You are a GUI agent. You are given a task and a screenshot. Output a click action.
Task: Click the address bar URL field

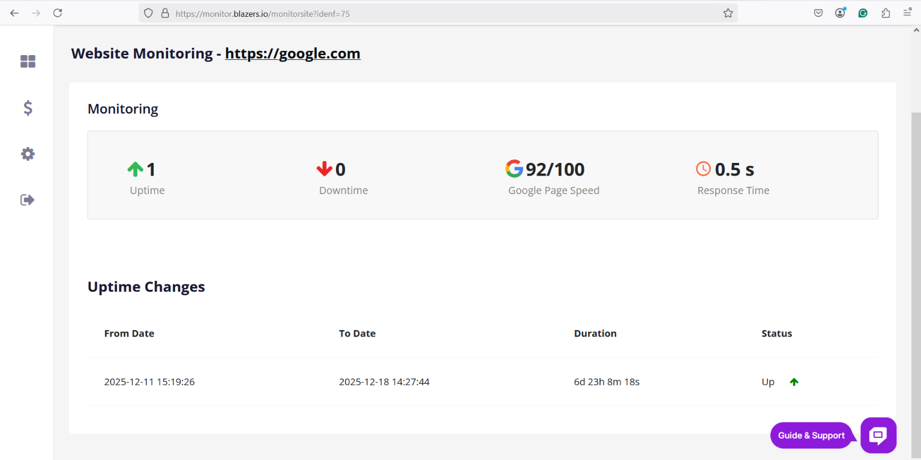(x=420, y=13)
